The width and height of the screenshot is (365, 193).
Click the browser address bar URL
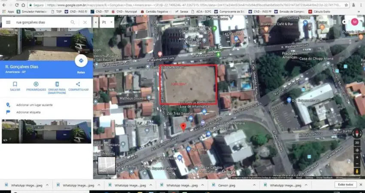point(193,5)
